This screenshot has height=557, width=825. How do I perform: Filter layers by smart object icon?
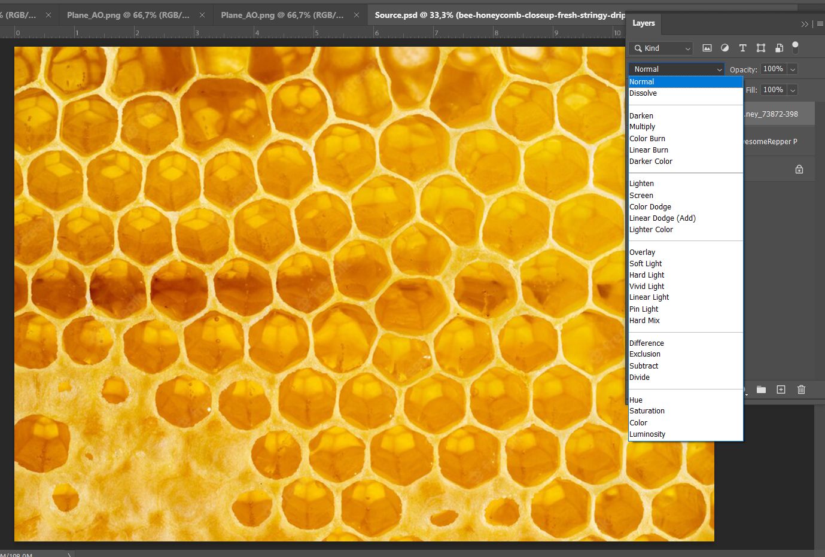click(x=779, y=48)
